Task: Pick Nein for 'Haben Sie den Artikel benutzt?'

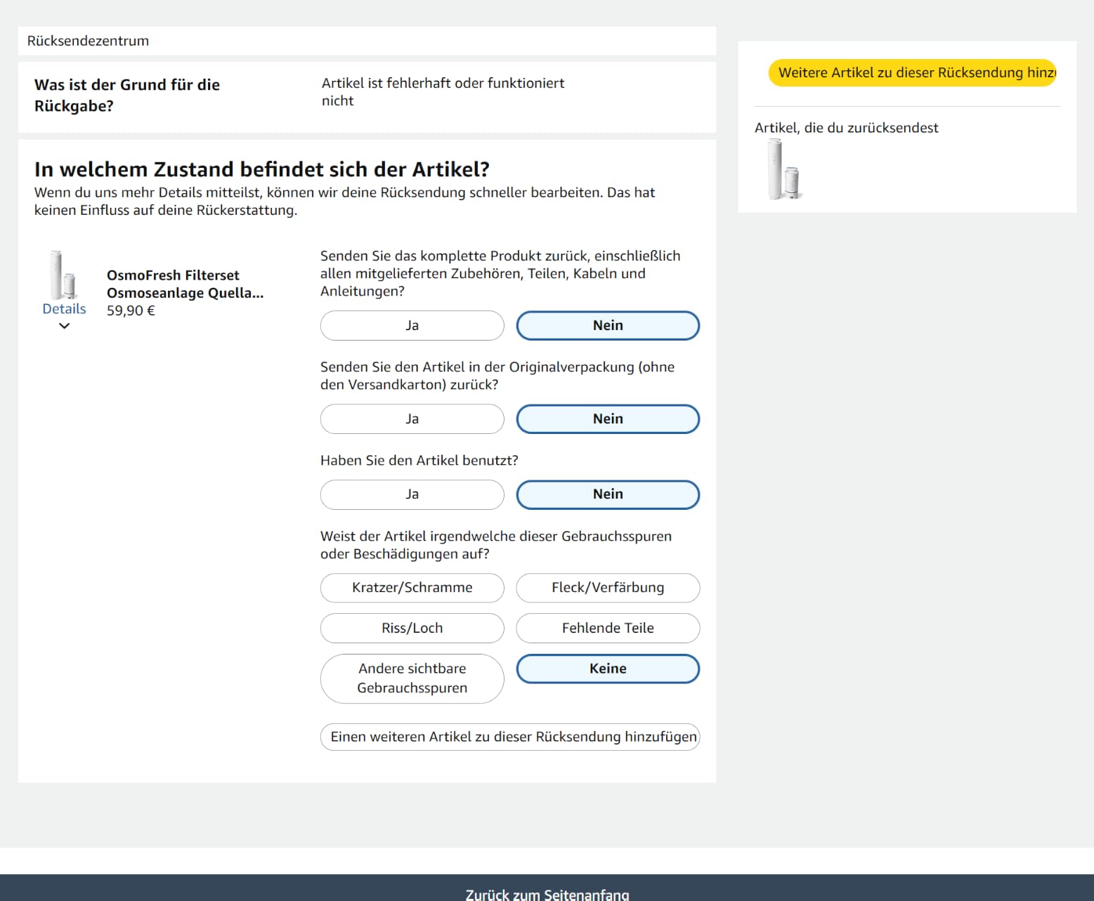Action: (608, 494)
